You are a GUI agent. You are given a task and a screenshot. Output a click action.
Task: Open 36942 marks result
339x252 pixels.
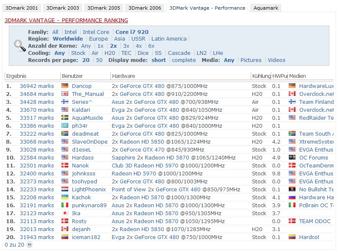tap(37, 86)
